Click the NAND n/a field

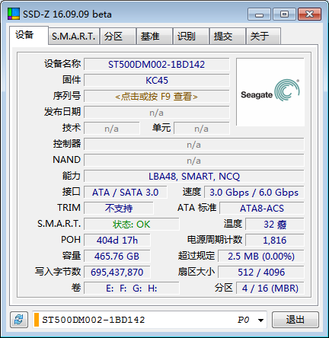click(194, 161)
